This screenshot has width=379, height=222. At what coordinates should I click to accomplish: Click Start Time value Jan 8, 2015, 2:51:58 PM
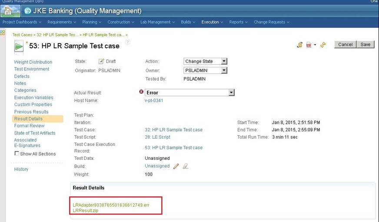point(296,123)
